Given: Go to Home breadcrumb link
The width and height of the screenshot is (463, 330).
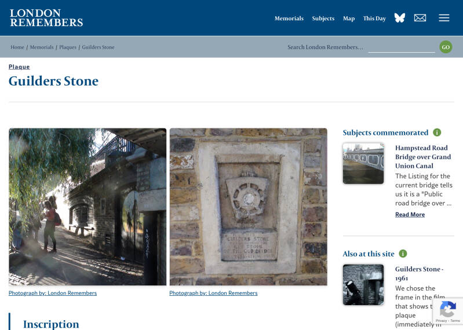Looking at the screenshot, I should 17,47.
